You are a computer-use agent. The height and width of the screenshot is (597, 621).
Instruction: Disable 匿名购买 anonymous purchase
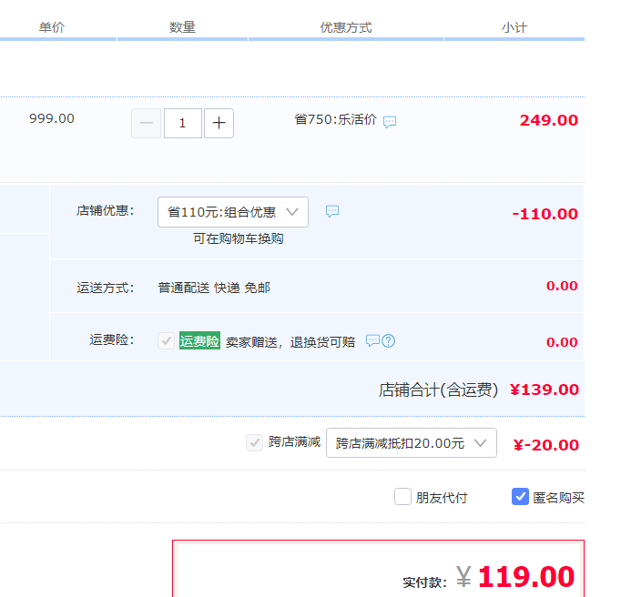click(520, 497)
